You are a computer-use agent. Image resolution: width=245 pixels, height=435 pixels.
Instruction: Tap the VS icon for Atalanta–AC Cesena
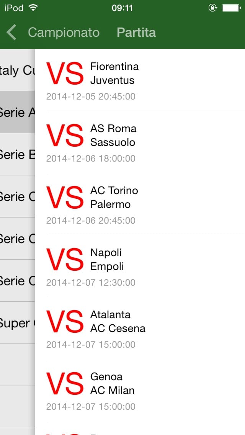pos(65,322)
